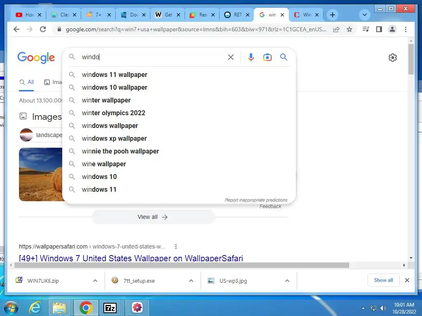Select the Images search filter tab
The width and height of the screenshot is (422, 316).
(x=53, y=82)
